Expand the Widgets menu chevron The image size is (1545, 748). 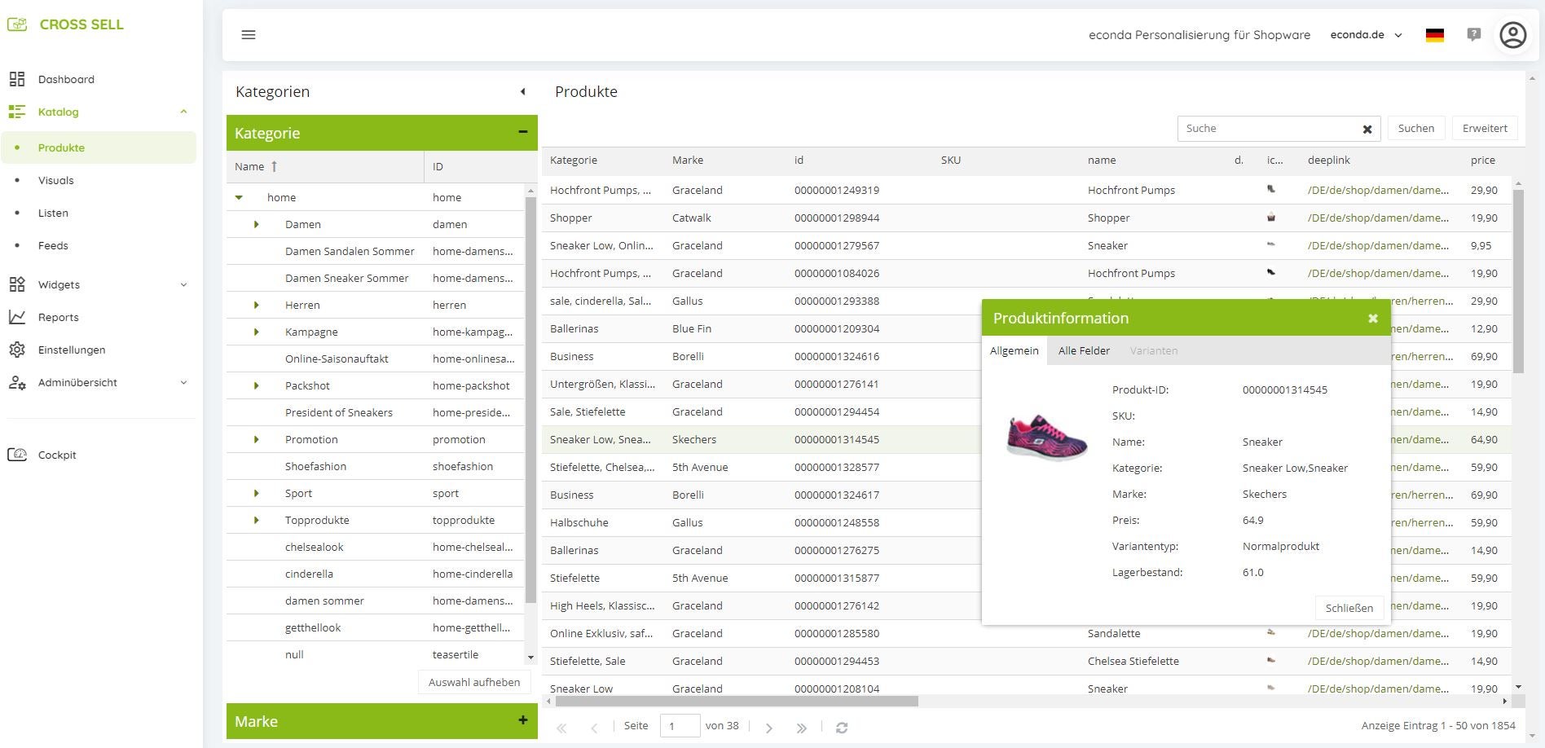[183, 284]
